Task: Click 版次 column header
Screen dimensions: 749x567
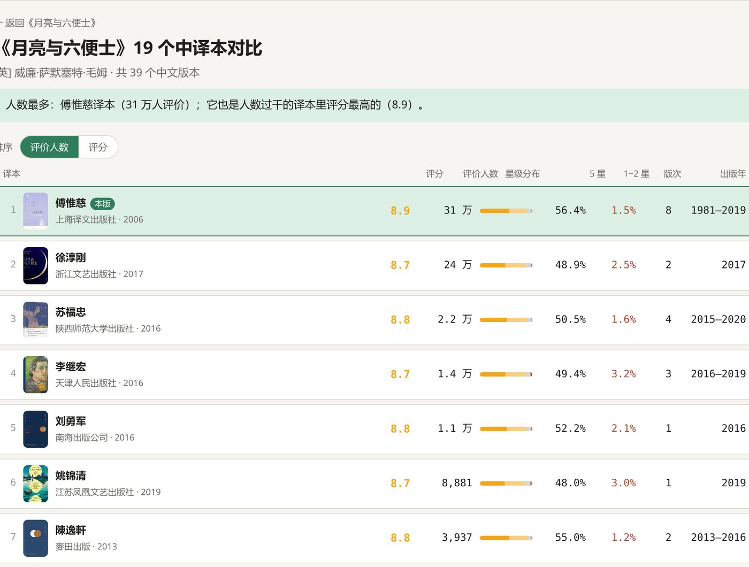Action: (672, 174)
